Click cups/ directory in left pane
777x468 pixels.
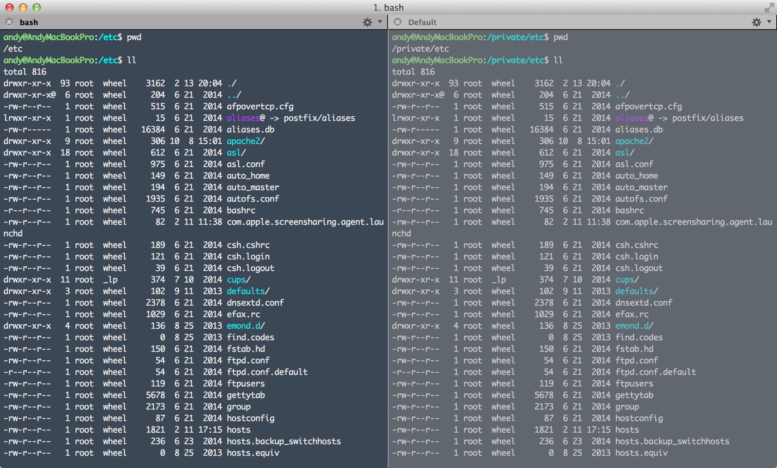click(238, 280)
